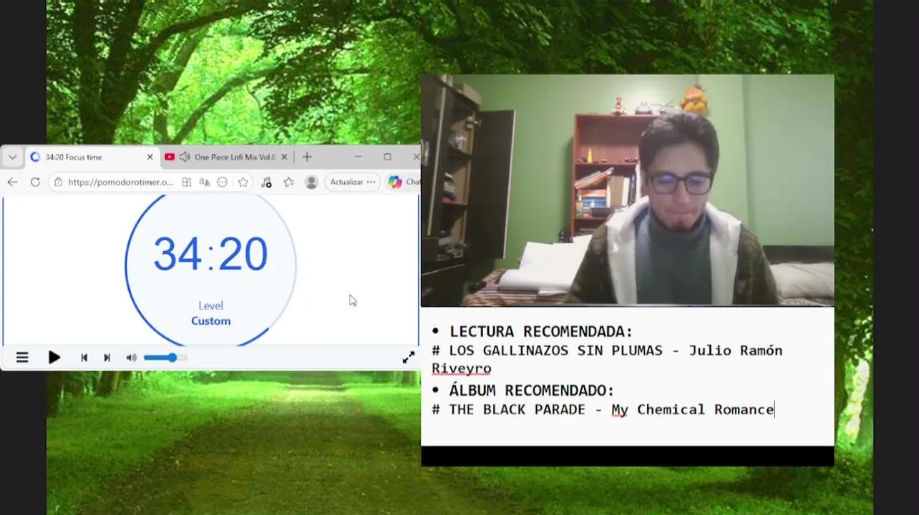Maximize the browser window
This screenshot has height=515, width=919.
(387, 157)
